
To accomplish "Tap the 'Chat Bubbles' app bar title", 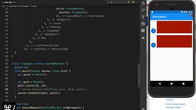I will tap(159, 17).
